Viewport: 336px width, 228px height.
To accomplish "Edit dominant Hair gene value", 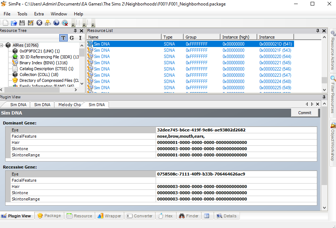I will click(236, 142).
